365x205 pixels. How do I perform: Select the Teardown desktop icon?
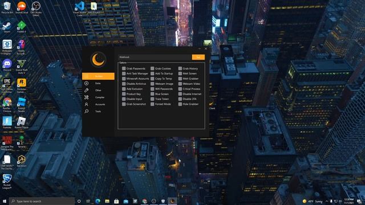[22, 161]
